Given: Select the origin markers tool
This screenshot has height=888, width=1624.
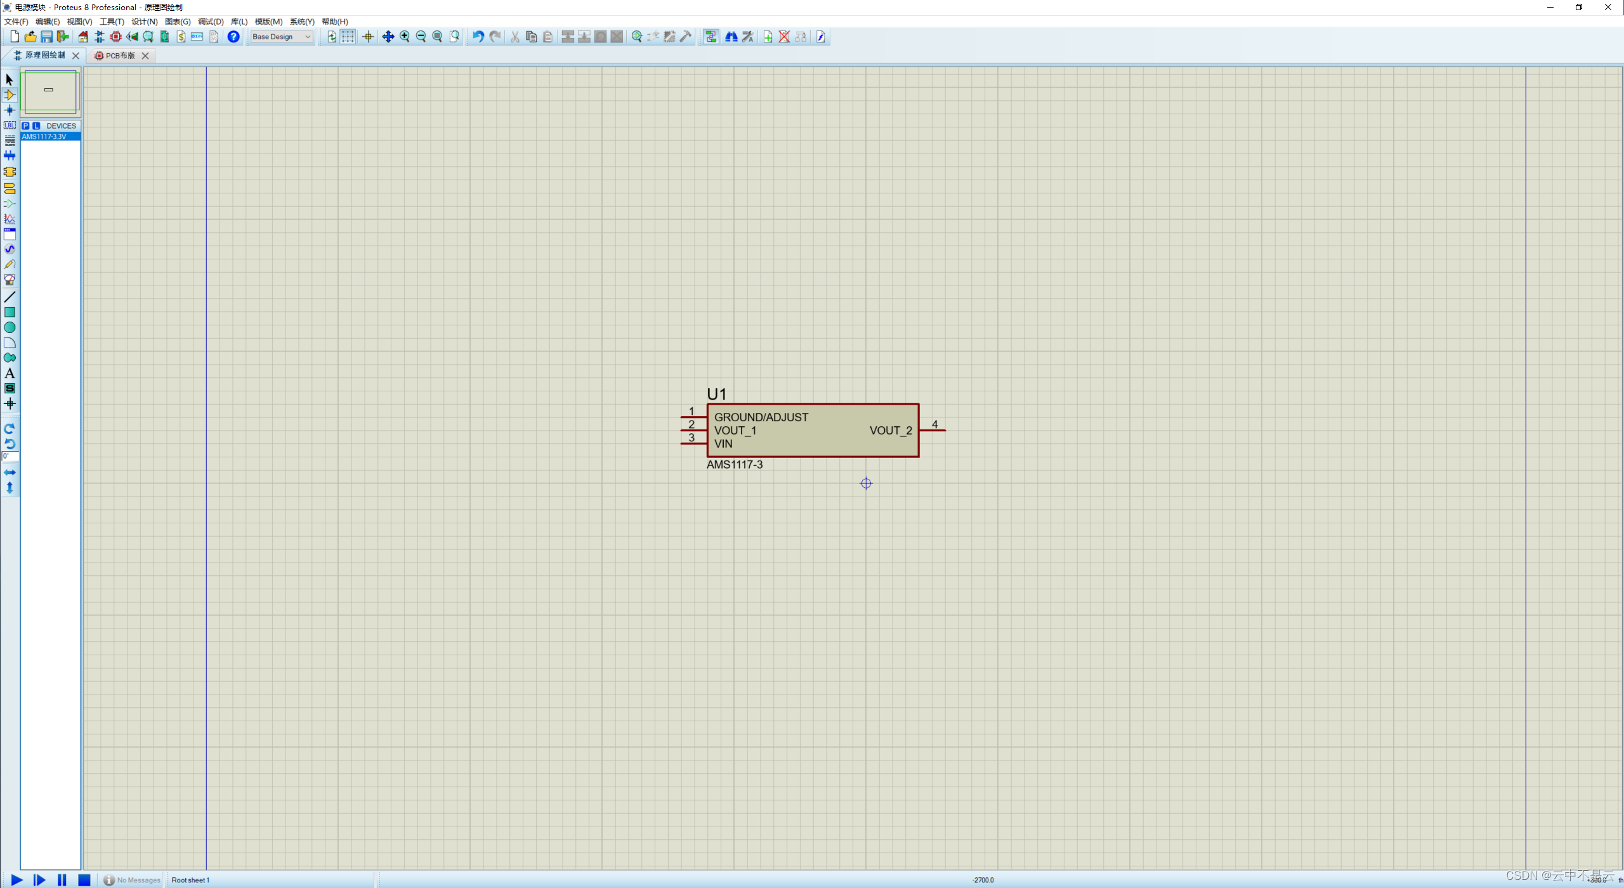Looking at the screenshot, I should (10, 403).
